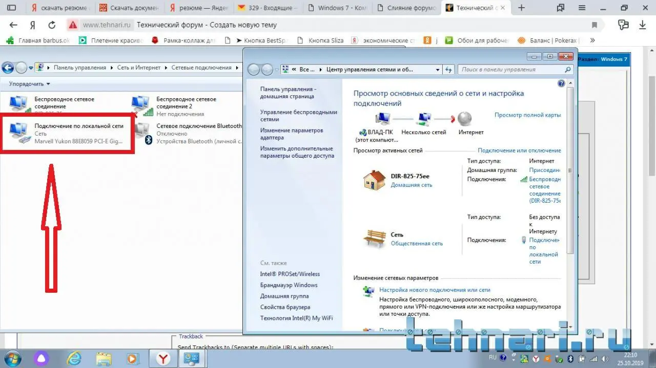Open a new browser tab with plus
Viewport: 656px width, 368px height.
pyautogui.click(x=522, y=8)
